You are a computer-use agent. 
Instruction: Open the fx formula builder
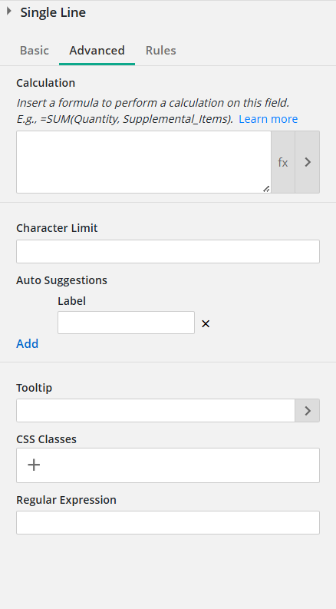point(283,162)
